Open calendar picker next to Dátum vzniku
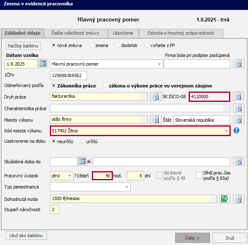This screenshot has height=245, width=248. (43, 64)
